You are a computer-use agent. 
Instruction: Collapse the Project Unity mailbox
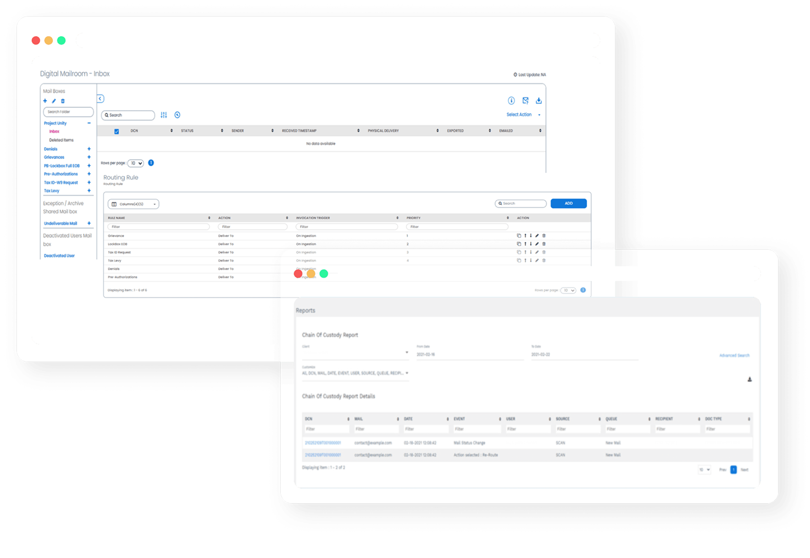tap(89, 123)
